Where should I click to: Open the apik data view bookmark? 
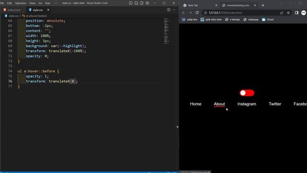(x=211, y=19)
